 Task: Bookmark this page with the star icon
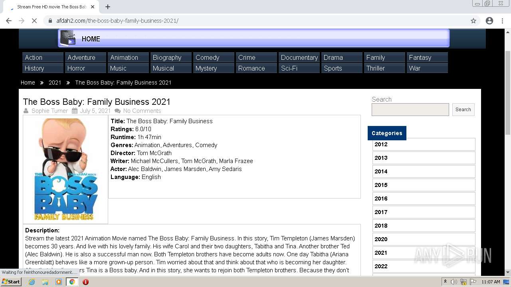473,21
